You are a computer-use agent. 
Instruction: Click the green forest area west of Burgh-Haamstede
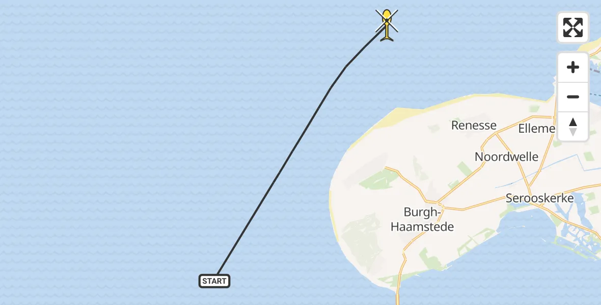(378, 178)
